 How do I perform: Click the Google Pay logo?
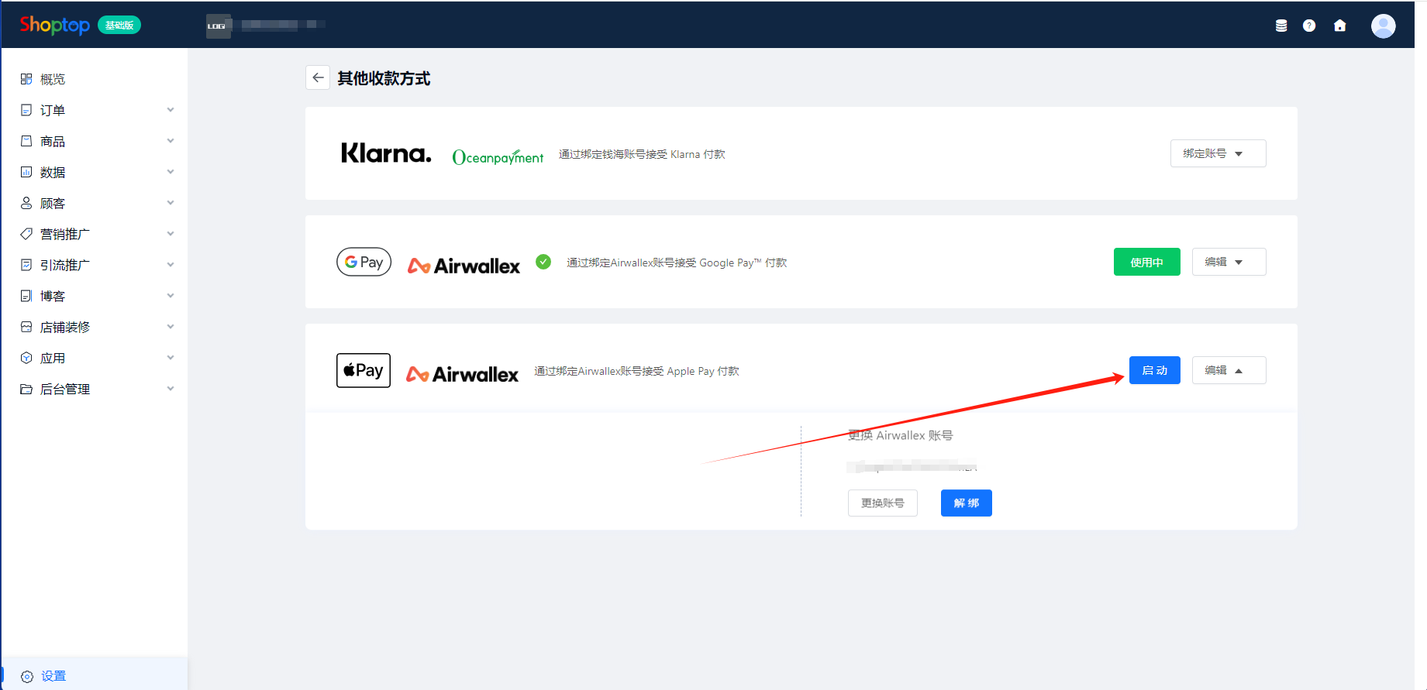[x=364, y=262]
